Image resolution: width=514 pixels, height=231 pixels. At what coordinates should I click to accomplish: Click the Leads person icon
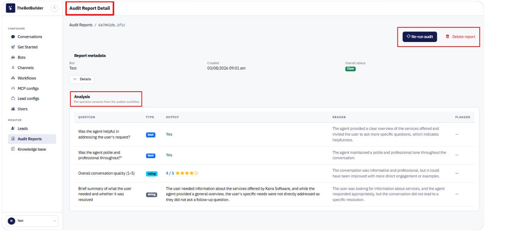[13, 128]
